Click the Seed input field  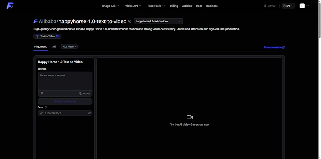pyautogui.click(x=65, y=113)
